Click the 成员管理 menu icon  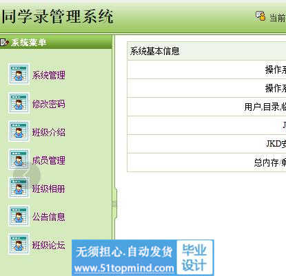(x=19, y=159)
